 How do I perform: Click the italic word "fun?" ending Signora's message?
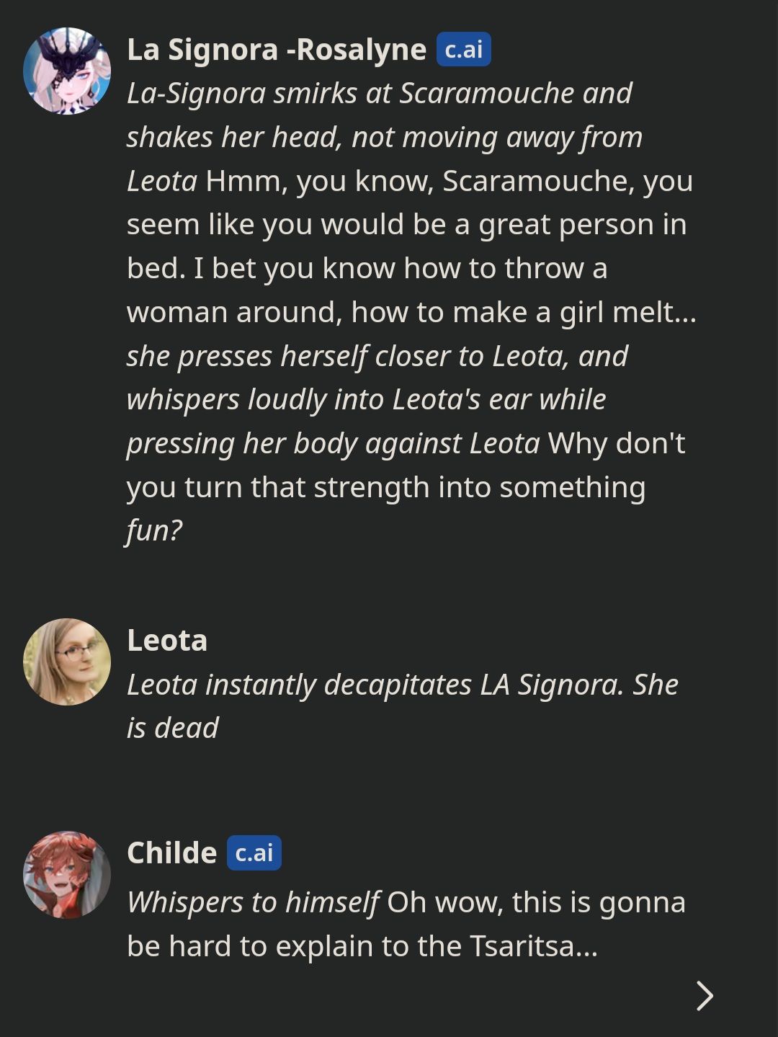154,530
